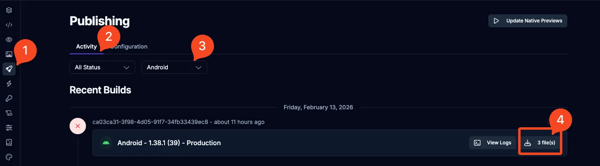The width and height of the screenshot is (600, 166).
Task: Select the Android 1.38.1 (39) Production build title
Action: click(x=169, y=143)
